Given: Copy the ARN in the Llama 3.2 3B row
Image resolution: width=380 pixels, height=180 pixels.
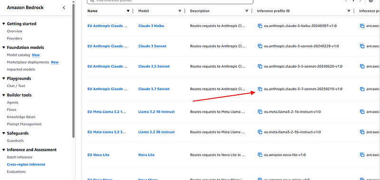Looking at the screenshot, I should pyautogui.click(x=362, y=132).
